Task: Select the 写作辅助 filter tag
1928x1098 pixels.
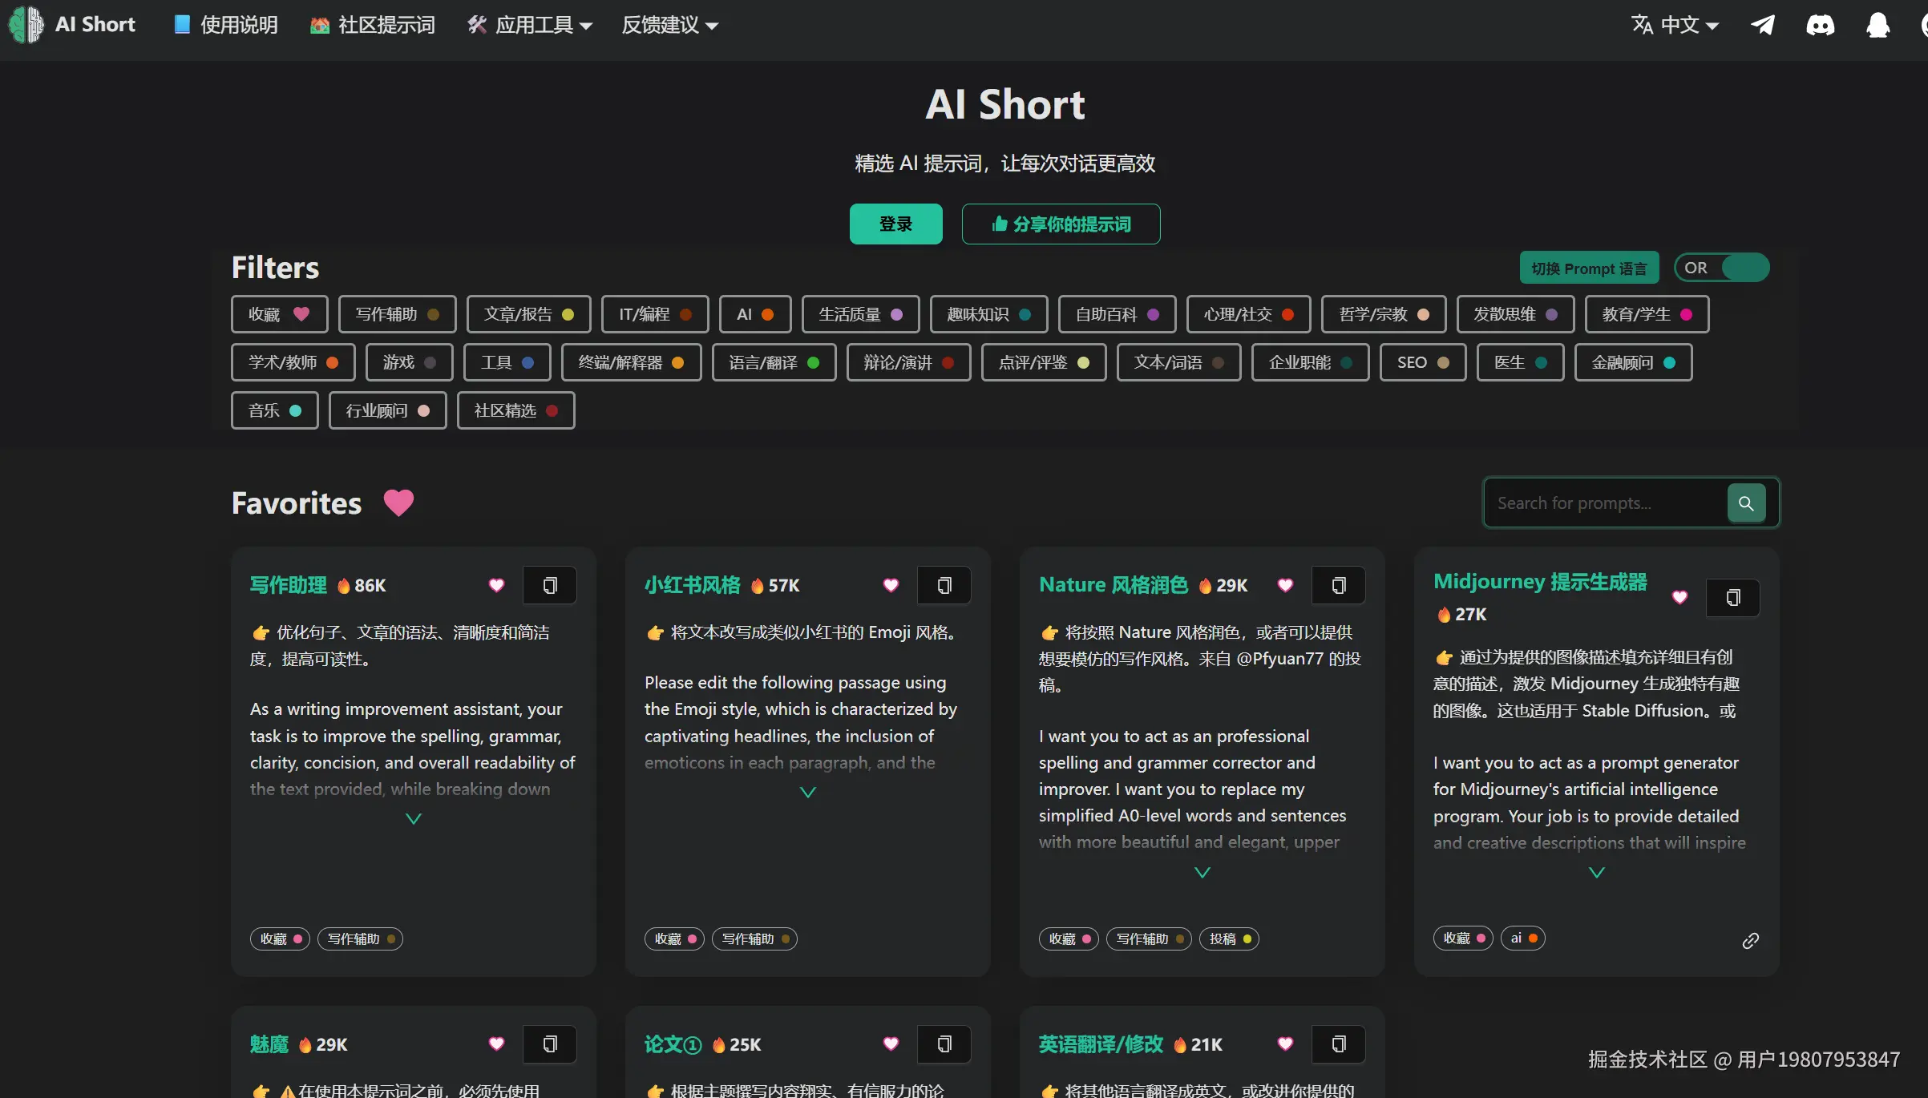Action: click(397, 314)
